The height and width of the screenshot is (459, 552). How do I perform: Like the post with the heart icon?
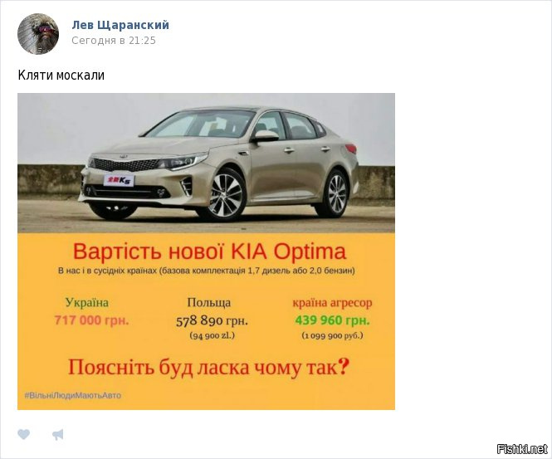pos(24,434)
